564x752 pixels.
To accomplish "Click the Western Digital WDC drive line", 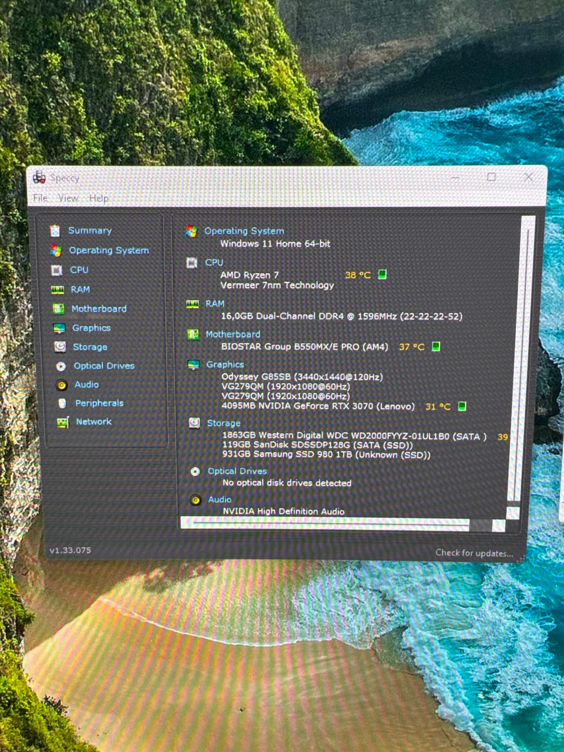I will point(354,435).
